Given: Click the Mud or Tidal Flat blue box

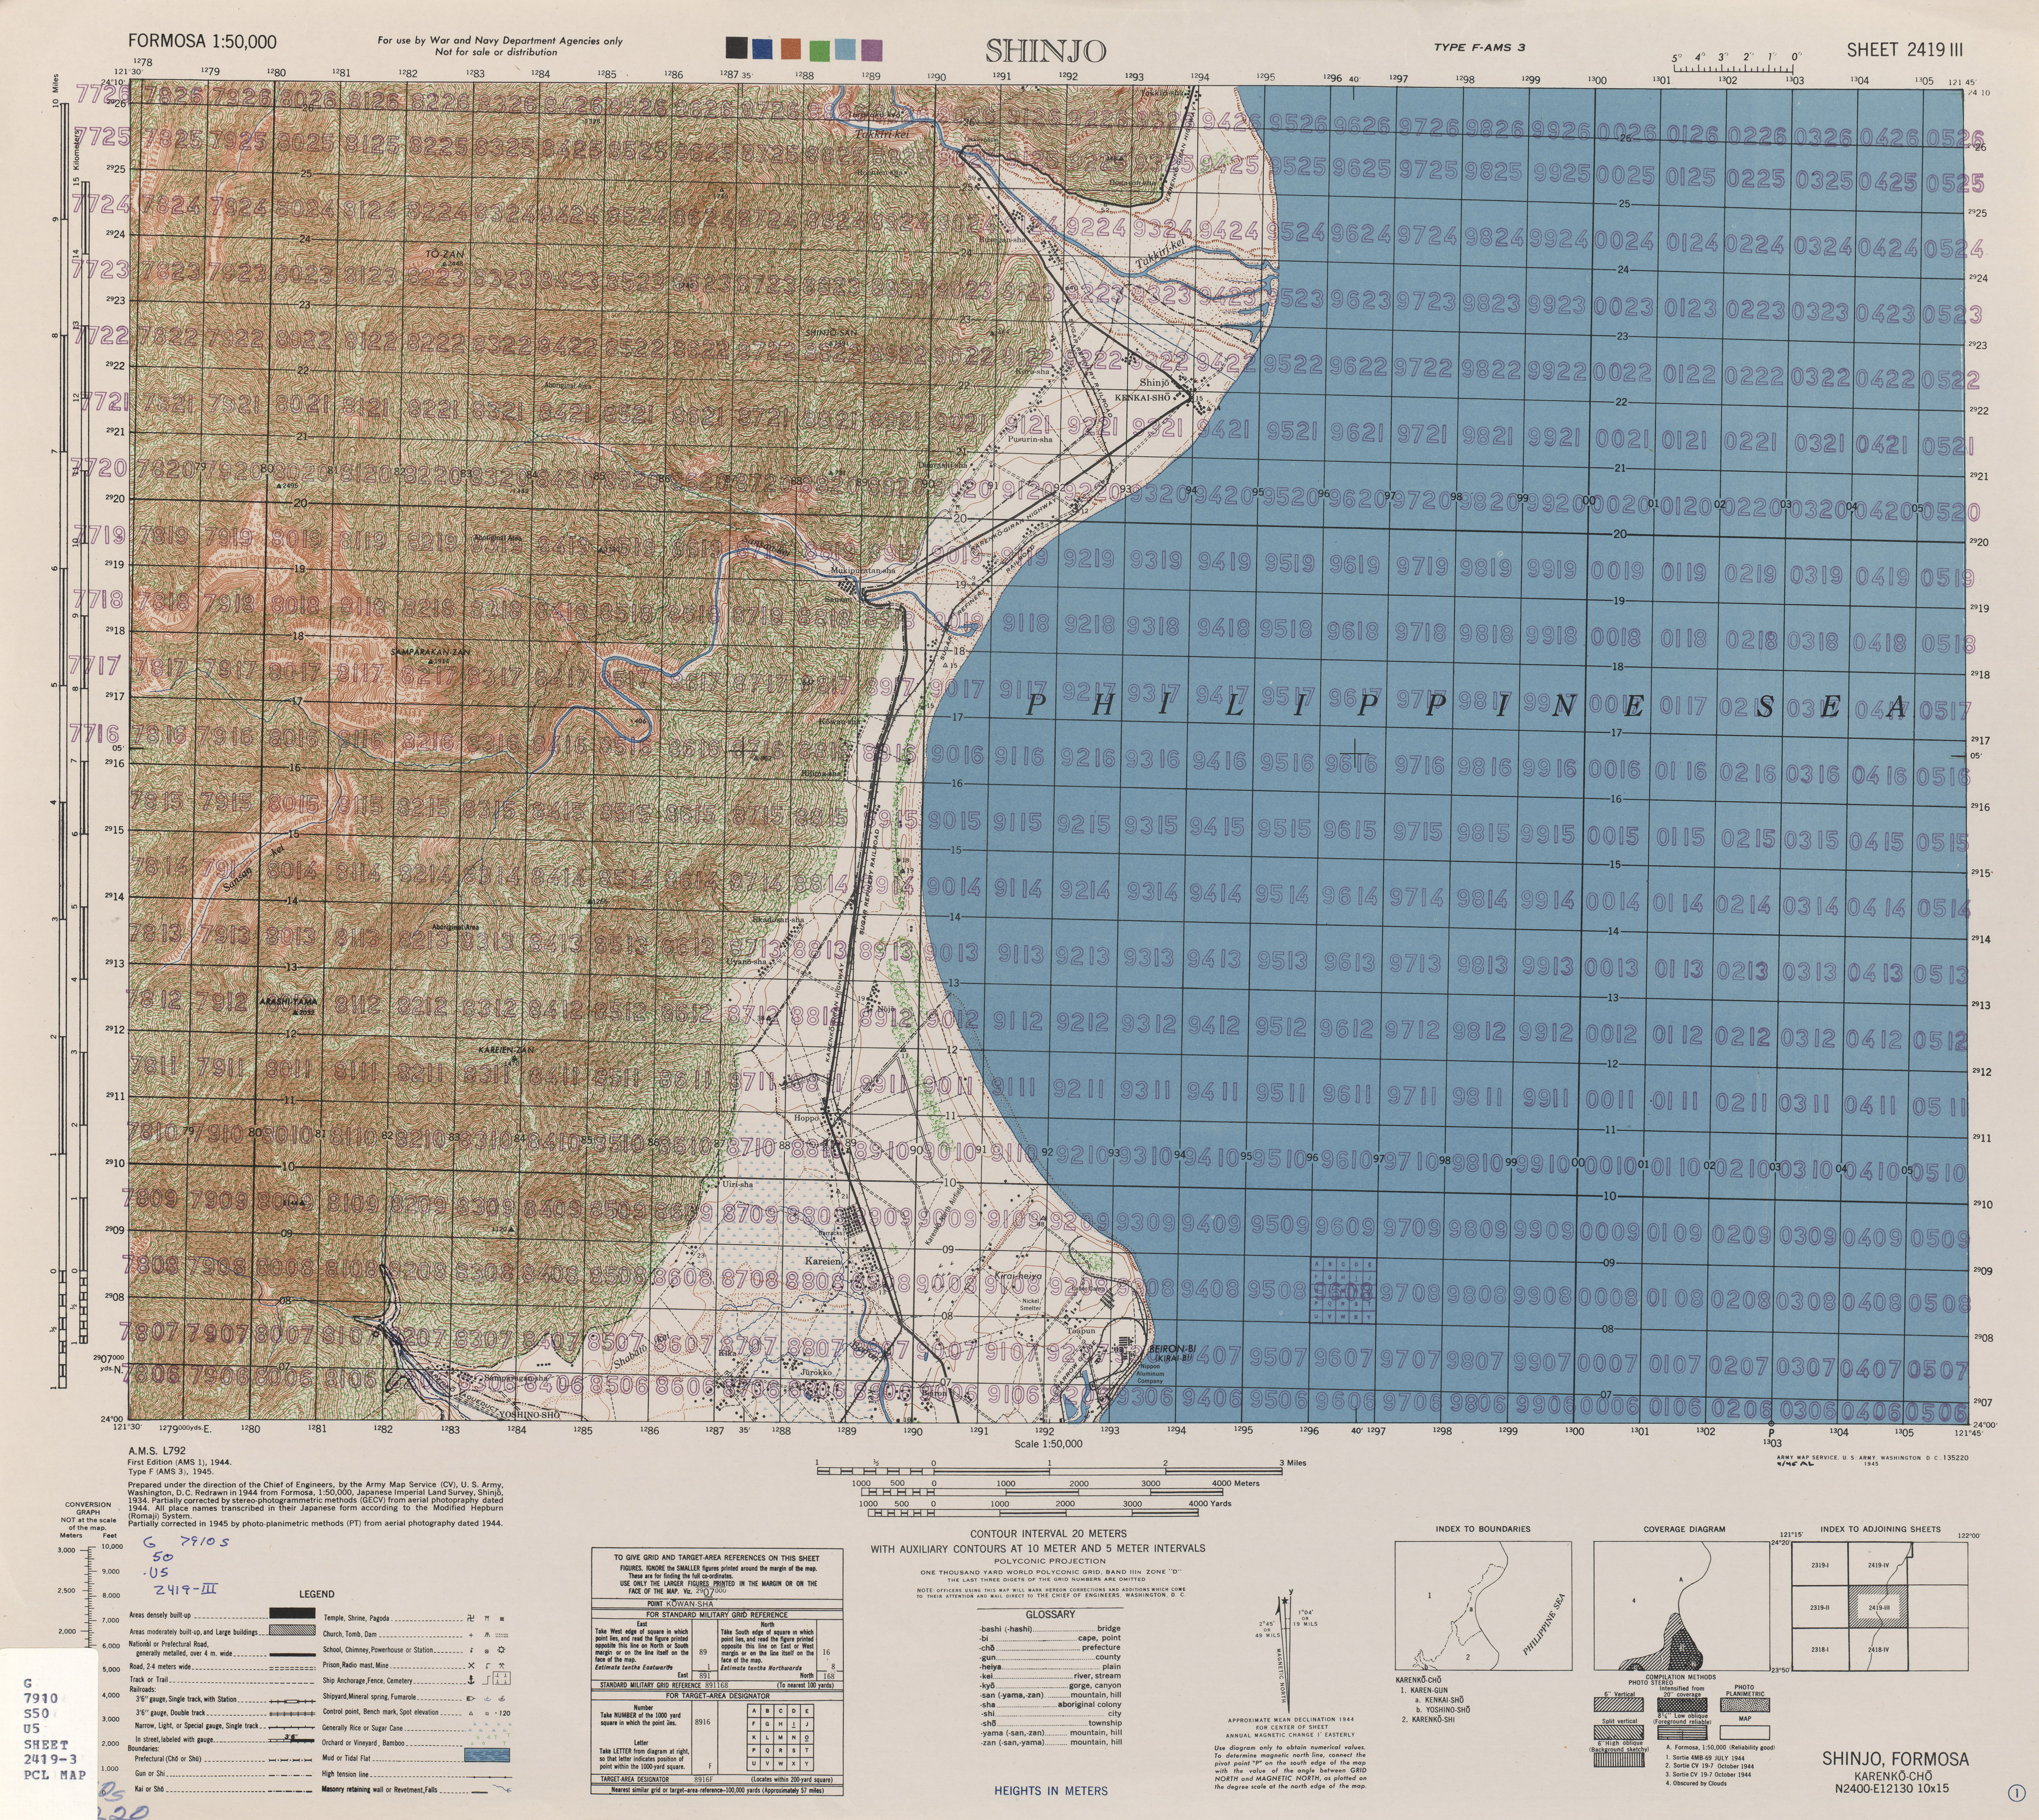Looking at the screenshot, I should (x=487, y=1755).
